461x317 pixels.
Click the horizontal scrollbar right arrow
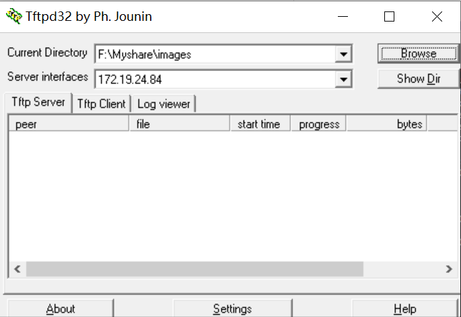pos(449,269)
